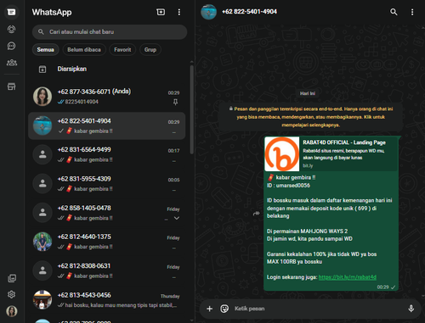Open the Diarsipkan archived chats
425x323 pixels.
tap(108, 69)
